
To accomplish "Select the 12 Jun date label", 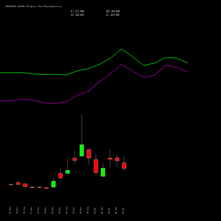I will [10, 210].
